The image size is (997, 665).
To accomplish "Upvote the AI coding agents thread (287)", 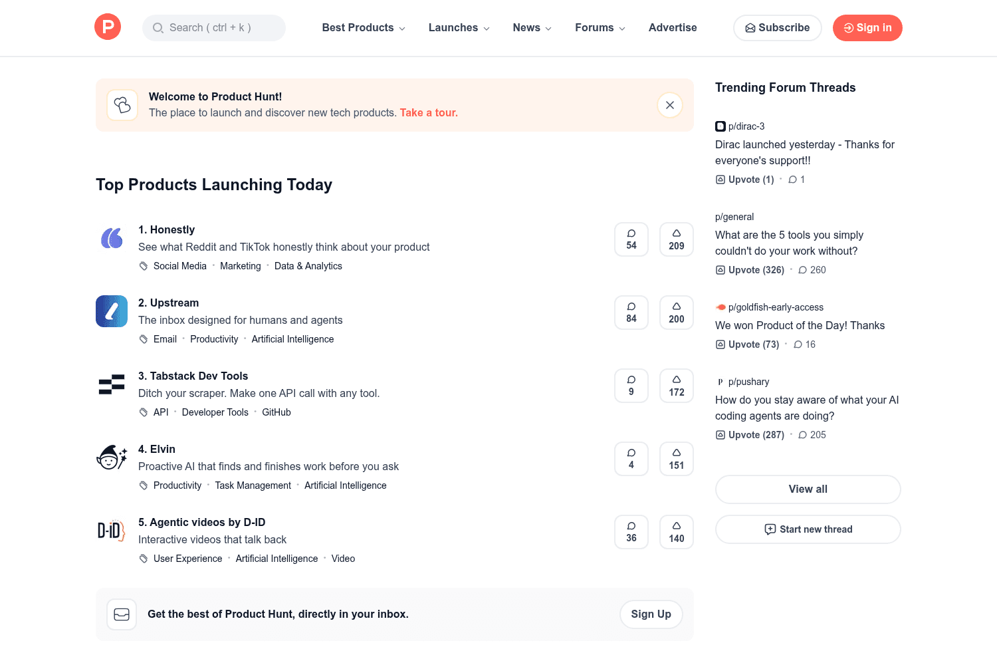I will [750, 435].
